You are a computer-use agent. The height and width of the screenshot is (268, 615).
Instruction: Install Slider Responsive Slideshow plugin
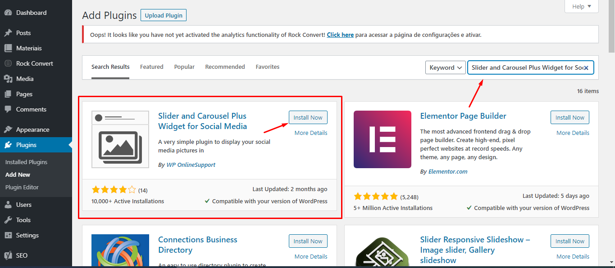click(570, 241)
